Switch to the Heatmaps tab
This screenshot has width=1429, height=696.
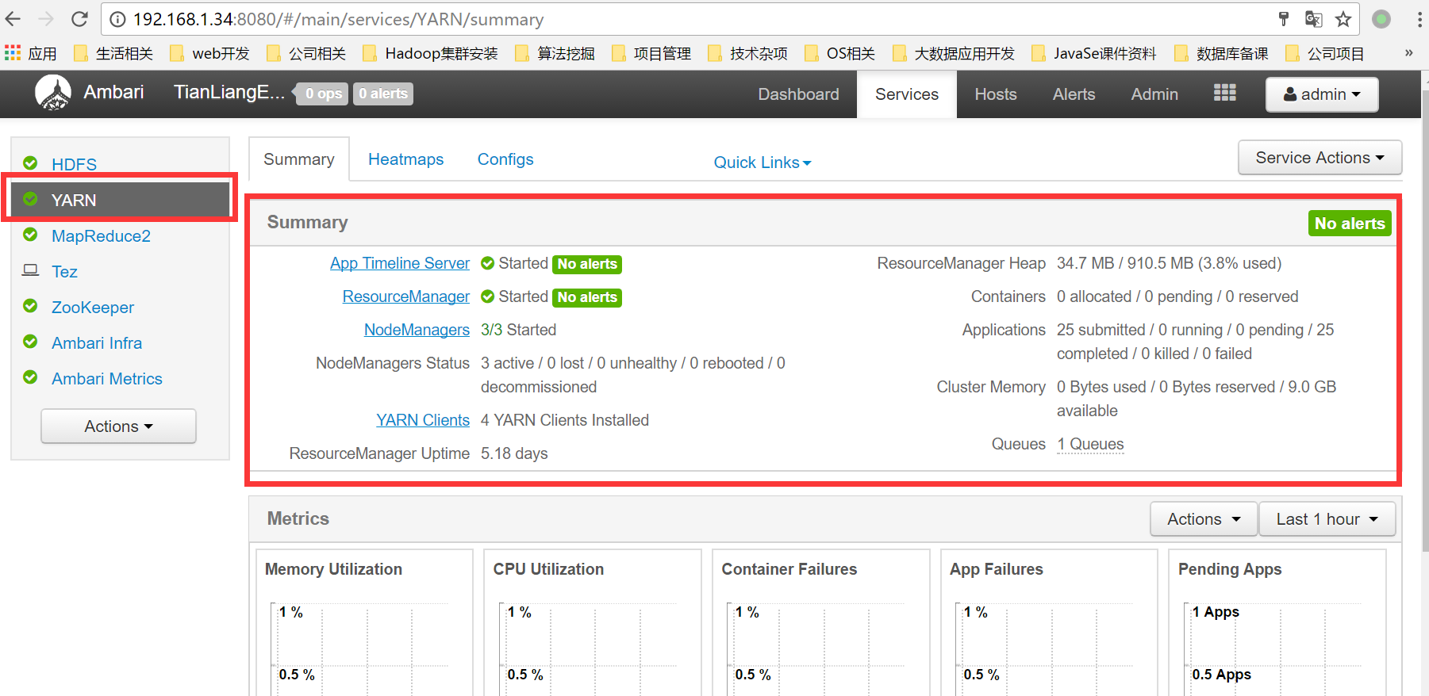pyautogui.click(x=406, y=159)
